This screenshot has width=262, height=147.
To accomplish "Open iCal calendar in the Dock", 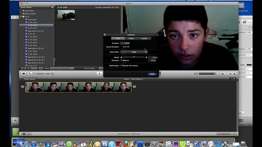I will pos(83,144).
